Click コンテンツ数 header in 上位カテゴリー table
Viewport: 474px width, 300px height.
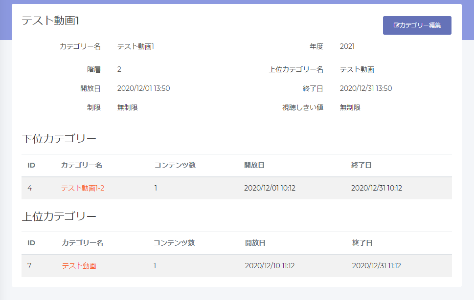[174, 243]
